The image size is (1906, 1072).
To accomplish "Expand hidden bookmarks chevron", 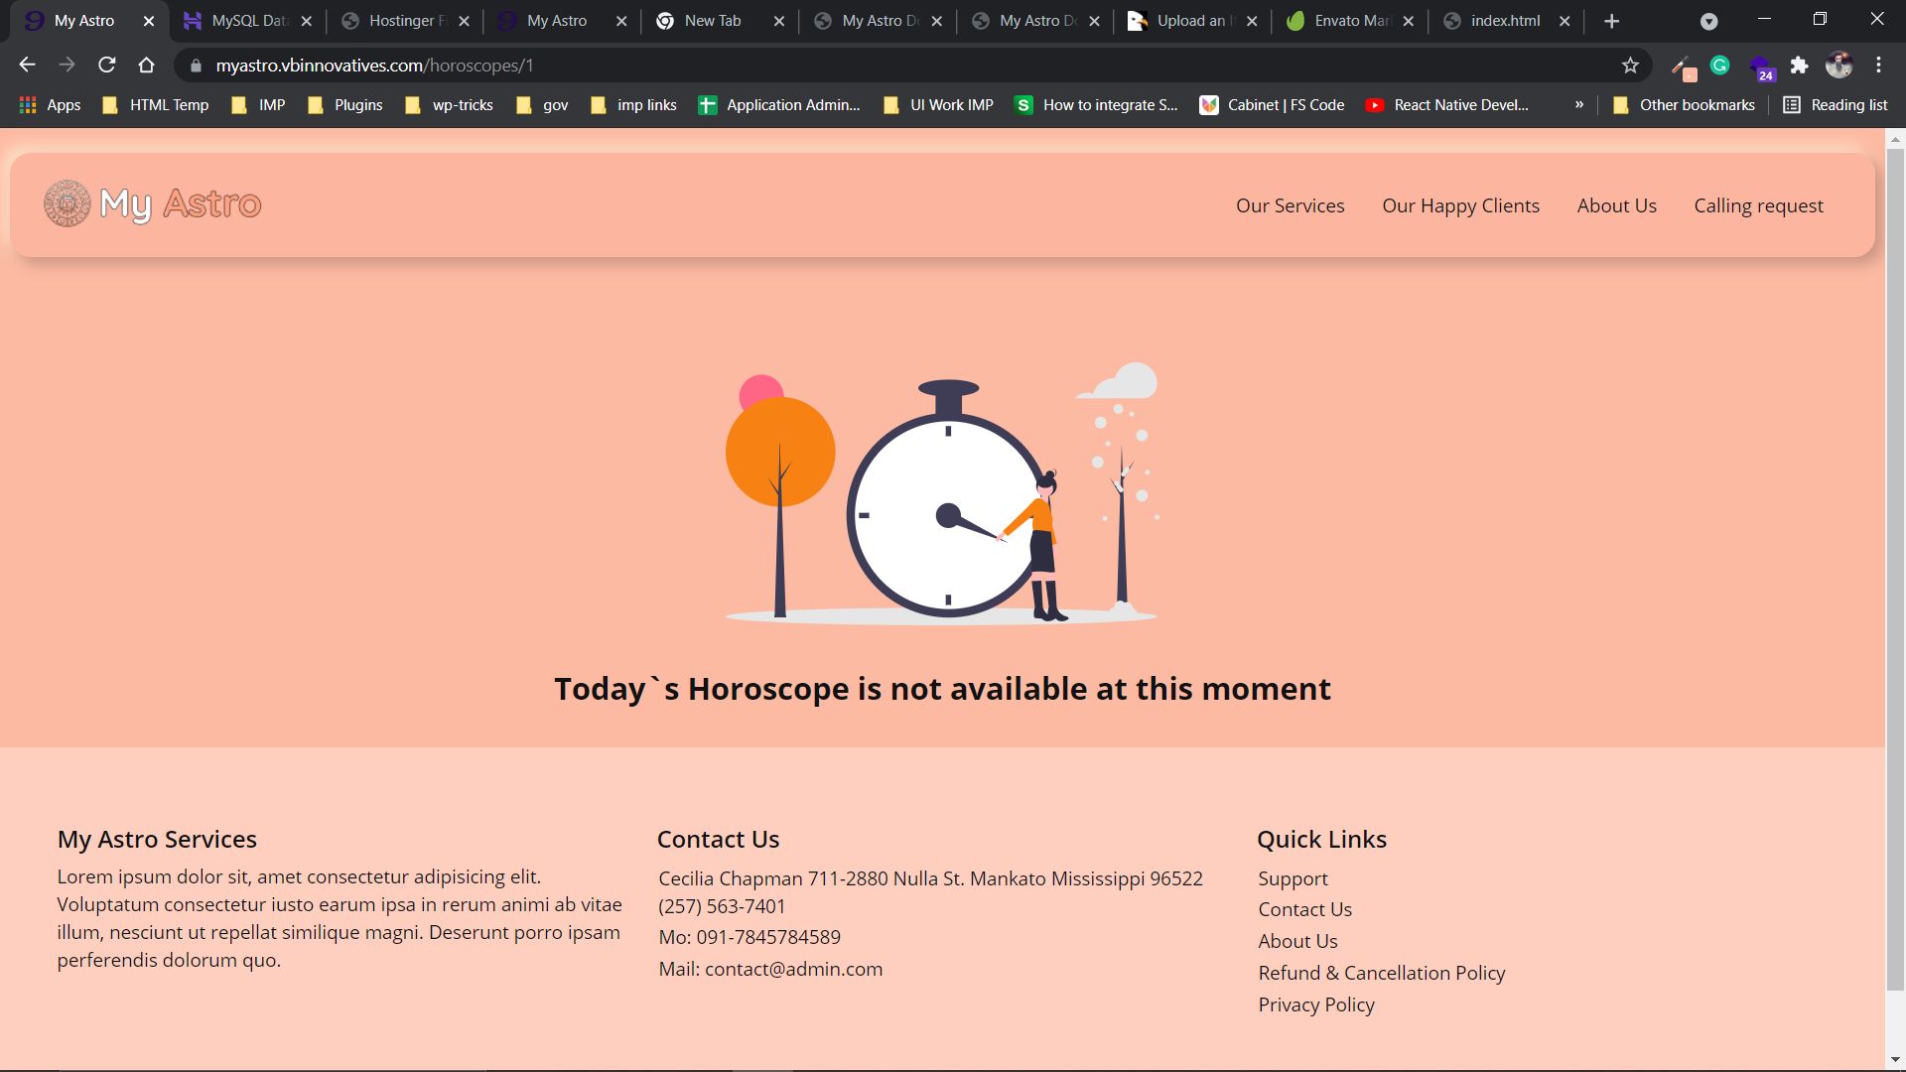I will 1578,105.
